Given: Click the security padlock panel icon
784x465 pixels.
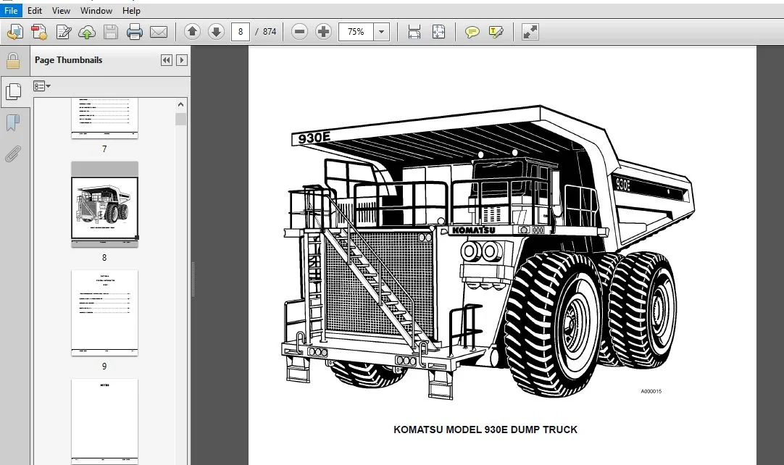Looking at the screenshot, I should click(x=13, y=61).
